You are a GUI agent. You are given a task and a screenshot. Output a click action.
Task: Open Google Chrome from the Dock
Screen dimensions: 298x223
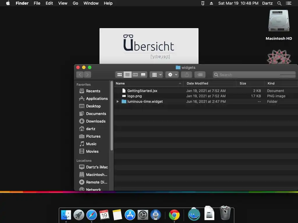[x=174, y=215]
